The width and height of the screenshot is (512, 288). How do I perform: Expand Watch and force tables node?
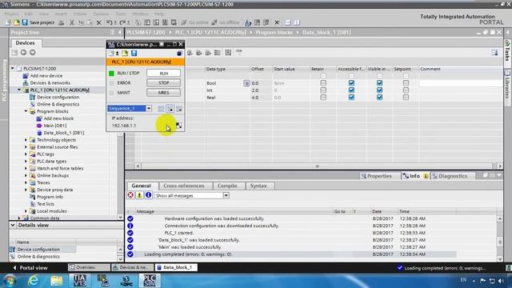click(26, 169)
